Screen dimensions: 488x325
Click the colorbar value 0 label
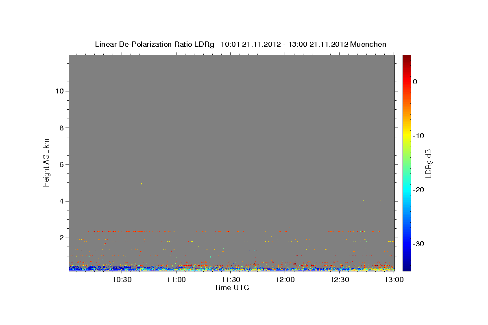coord(415,82)
